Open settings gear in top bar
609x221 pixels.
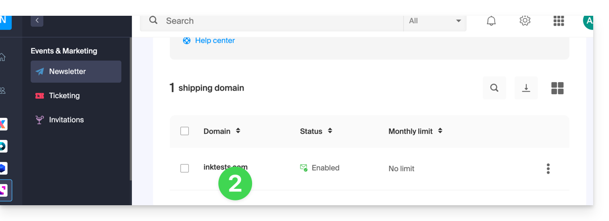pos(525,21)
